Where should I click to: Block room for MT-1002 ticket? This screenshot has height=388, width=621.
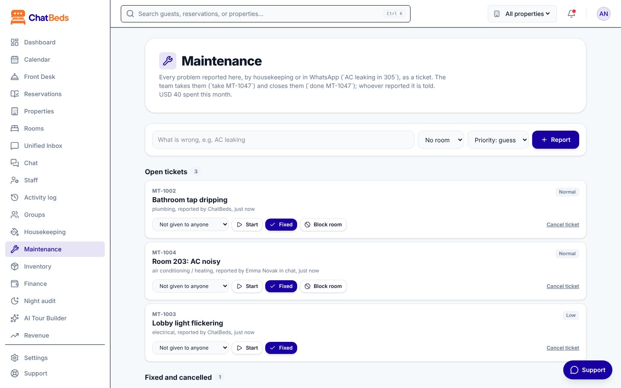[323, 225]
